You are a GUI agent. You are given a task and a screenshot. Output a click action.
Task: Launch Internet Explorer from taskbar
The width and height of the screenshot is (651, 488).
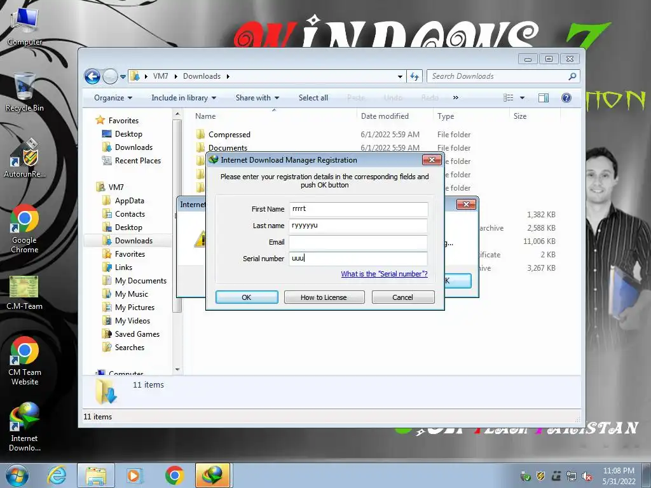(57, 475)
